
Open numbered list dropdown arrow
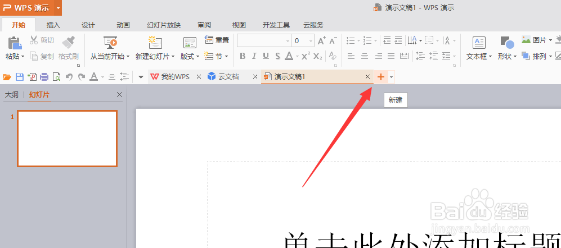click(375, 41)
